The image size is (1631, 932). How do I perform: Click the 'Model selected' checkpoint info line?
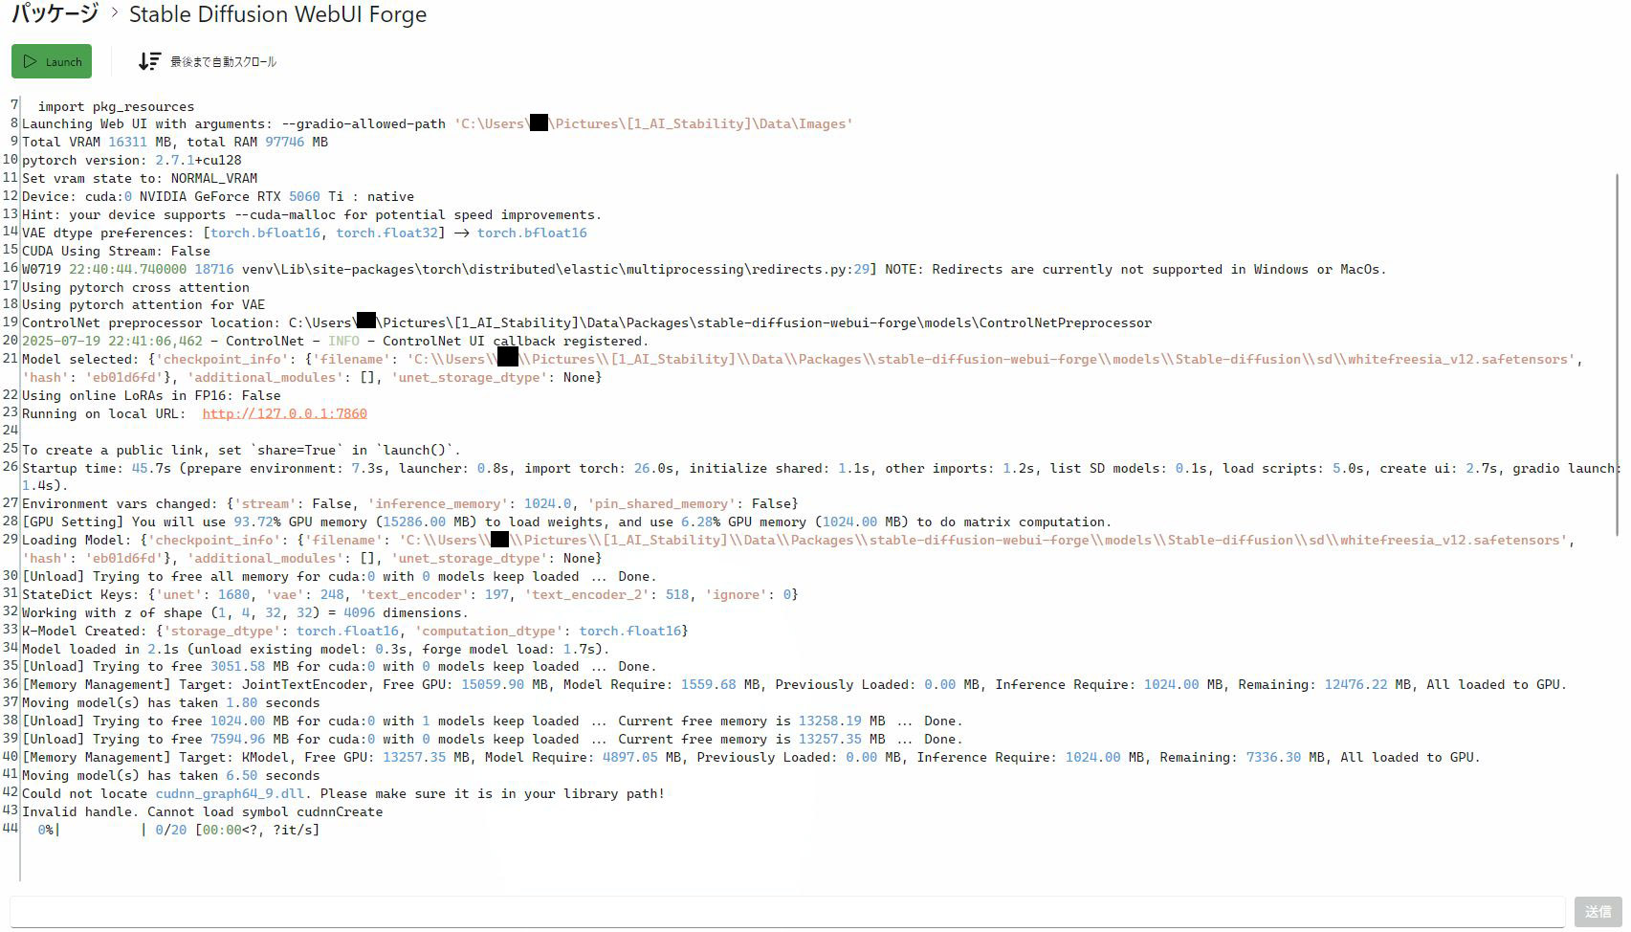[803, 368]
